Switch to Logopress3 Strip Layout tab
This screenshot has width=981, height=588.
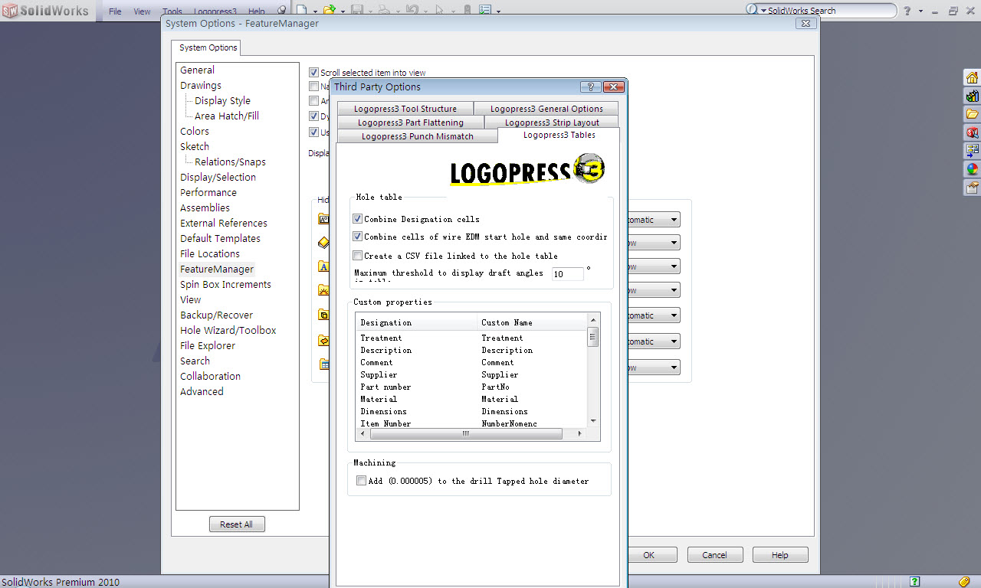[x=552, y=122]
